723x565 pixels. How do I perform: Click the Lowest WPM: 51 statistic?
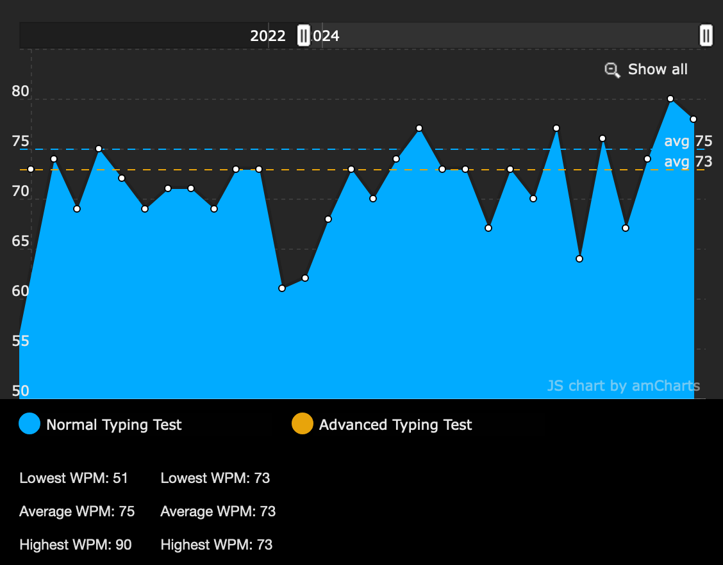tap(74, 478)
